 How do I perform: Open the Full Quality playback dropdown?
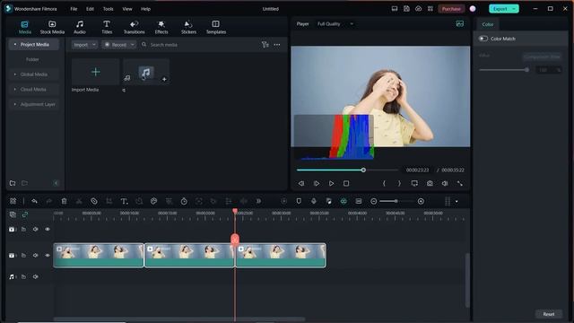pyautogui.click(x=335, y=24)
